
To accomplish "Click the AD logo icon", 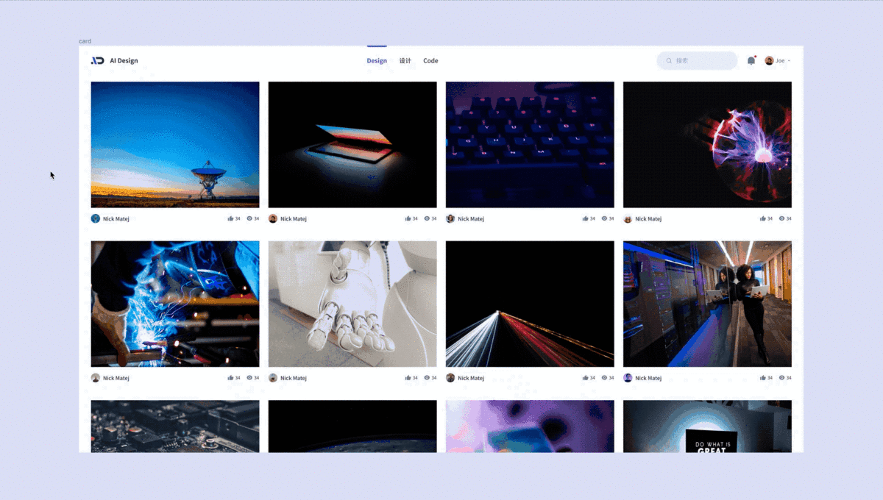I will 98,60.
